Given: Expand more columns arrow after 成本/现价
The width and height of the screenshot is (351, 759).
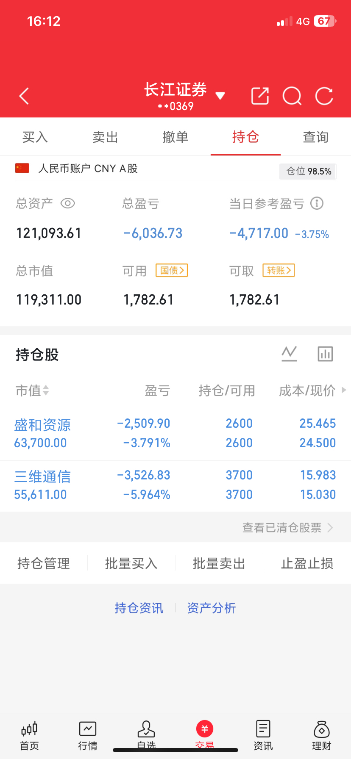Looking at the screenshot, I should [344, 390].
